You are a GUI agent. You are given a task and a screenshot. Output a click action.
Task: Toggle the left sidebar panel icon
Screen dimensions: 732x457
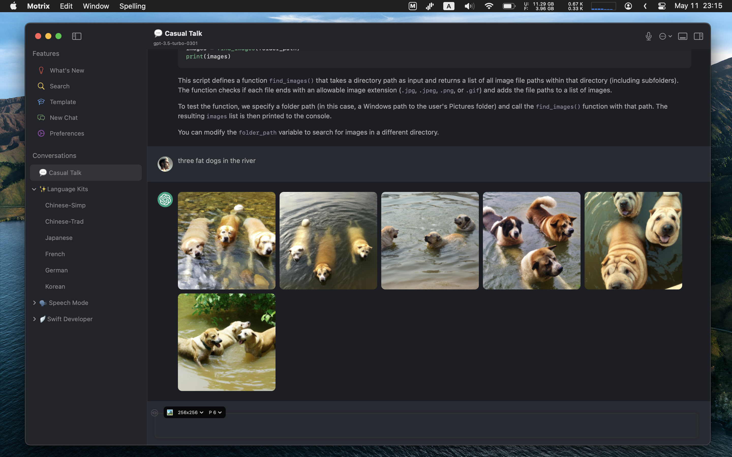coord(77,36)
